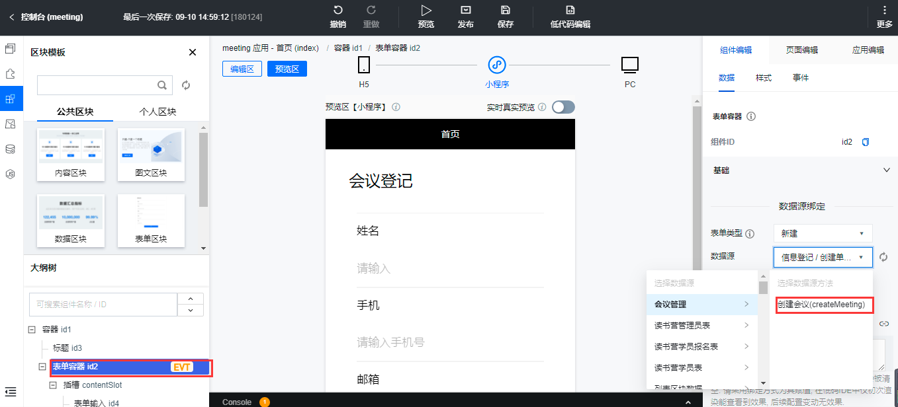Screen dimensions: 898x407
Task: Click the copy icon beside 组件ID id2
Action: [x=866, y=142]
